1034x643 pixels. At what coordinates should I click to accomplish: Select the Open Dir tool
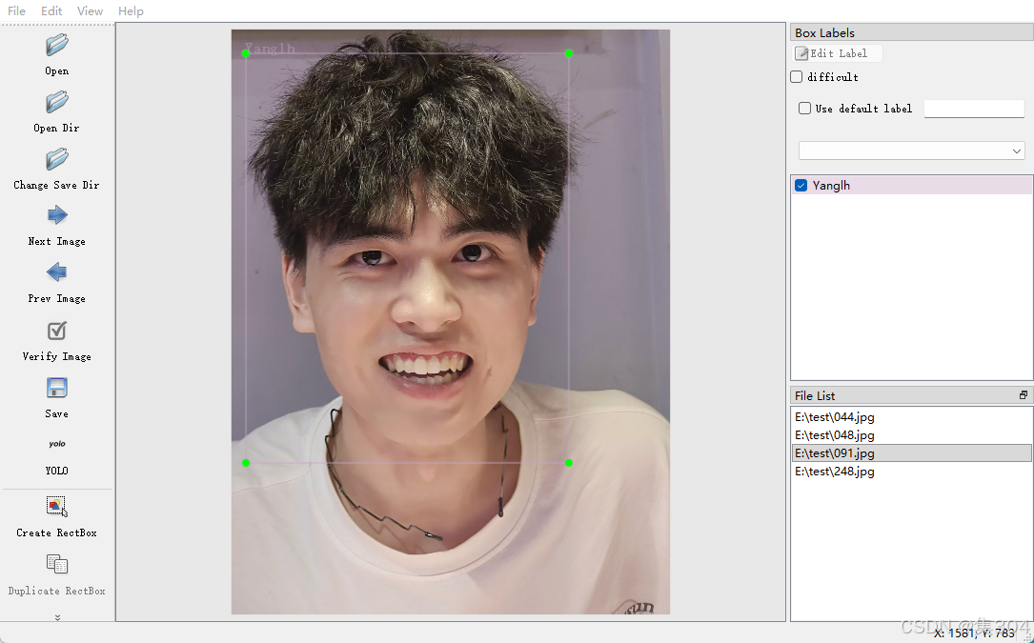pyautogui.click(x=55, y=102)
